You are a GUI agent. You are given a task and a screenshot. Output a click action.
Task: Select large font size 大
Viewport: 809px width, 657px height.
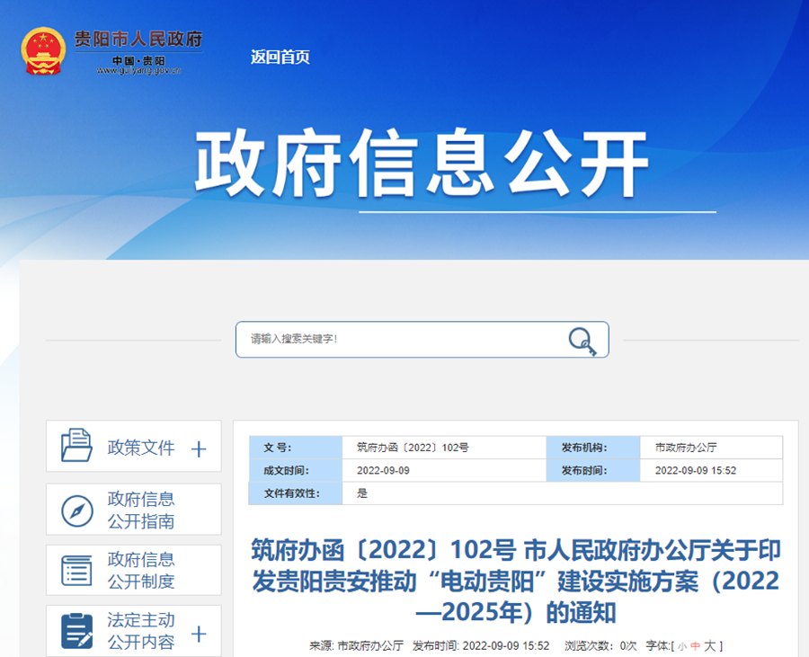[710, 645]
